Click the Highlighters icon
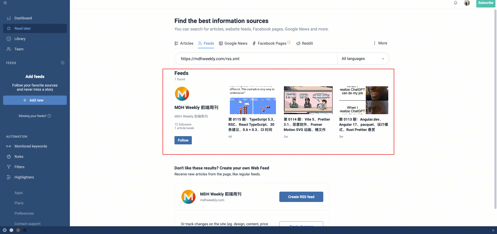Image resolution: width=497 pixels, height=234 pixels. [x=9, y=177]
